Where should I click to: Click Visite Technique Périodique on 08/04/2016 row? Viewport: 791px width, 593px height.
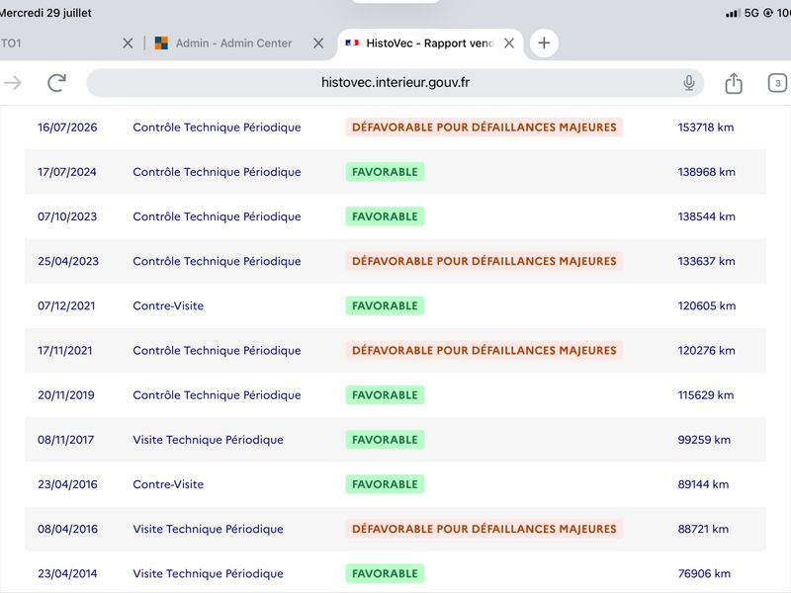point(208,529)
